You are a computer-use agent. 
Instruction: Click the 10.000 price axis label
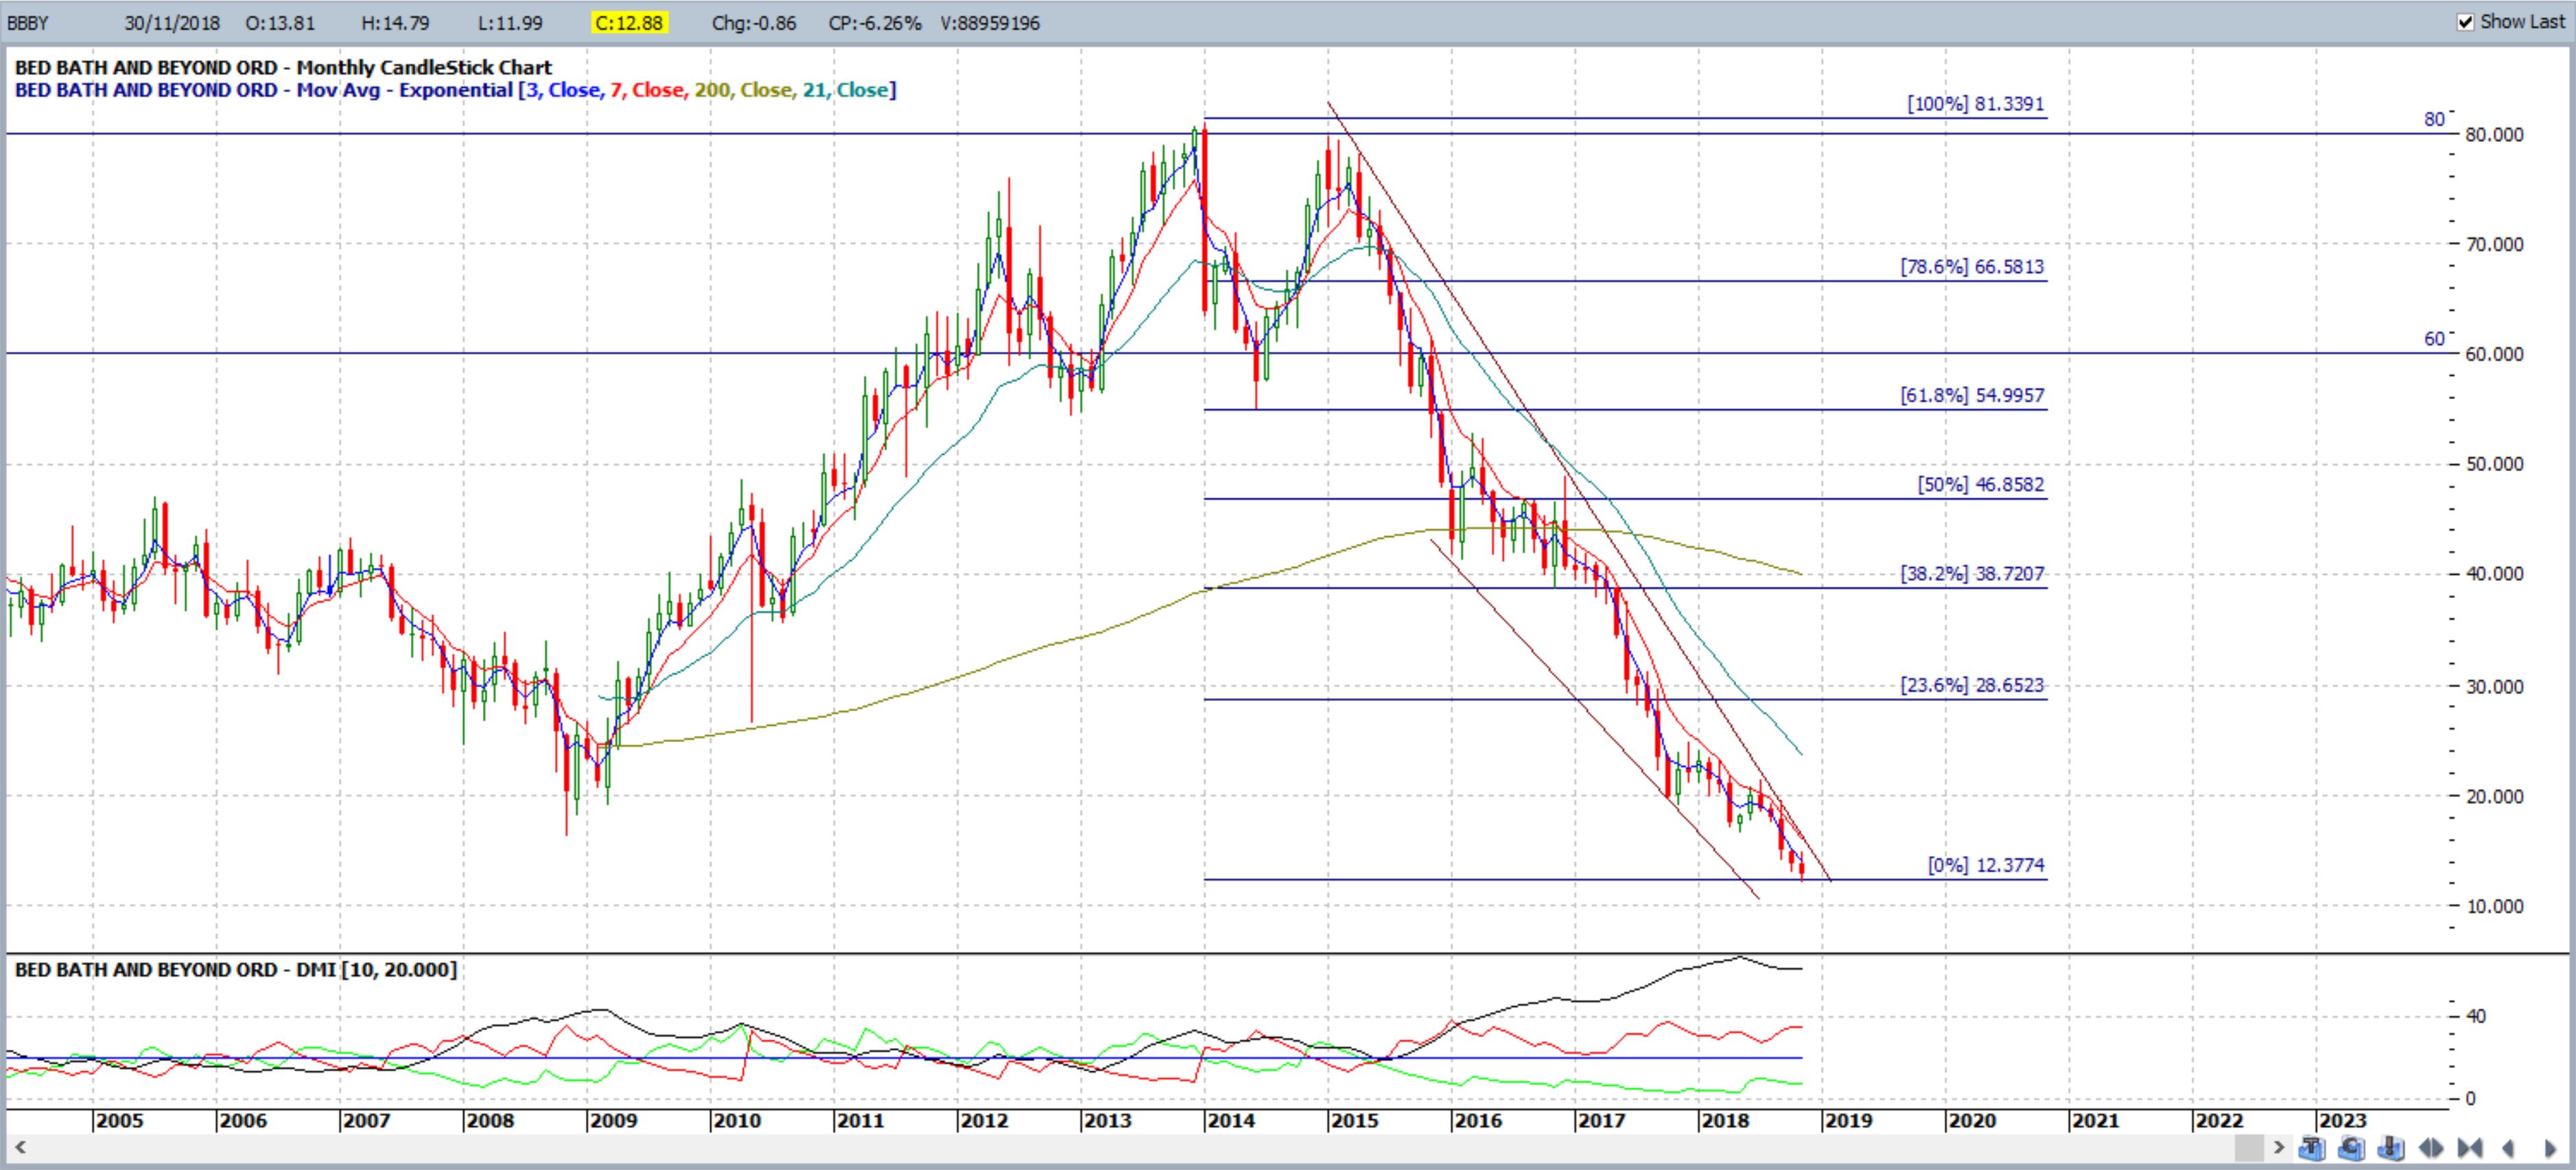[x=2494, y=906]
